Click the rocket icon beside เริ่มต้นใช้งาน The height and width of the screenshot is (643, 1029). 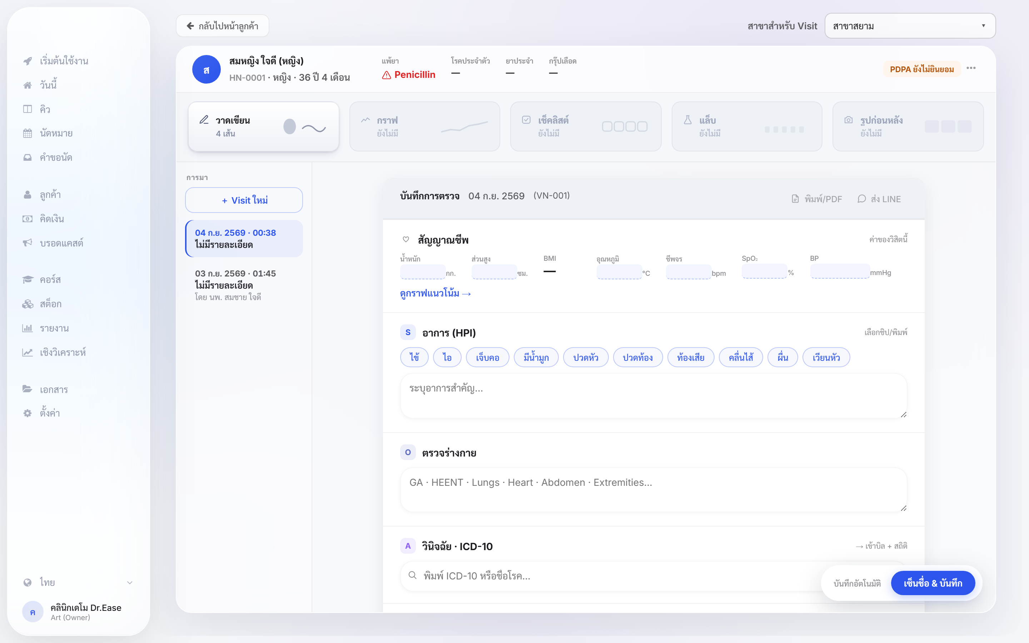coord(28,61)
